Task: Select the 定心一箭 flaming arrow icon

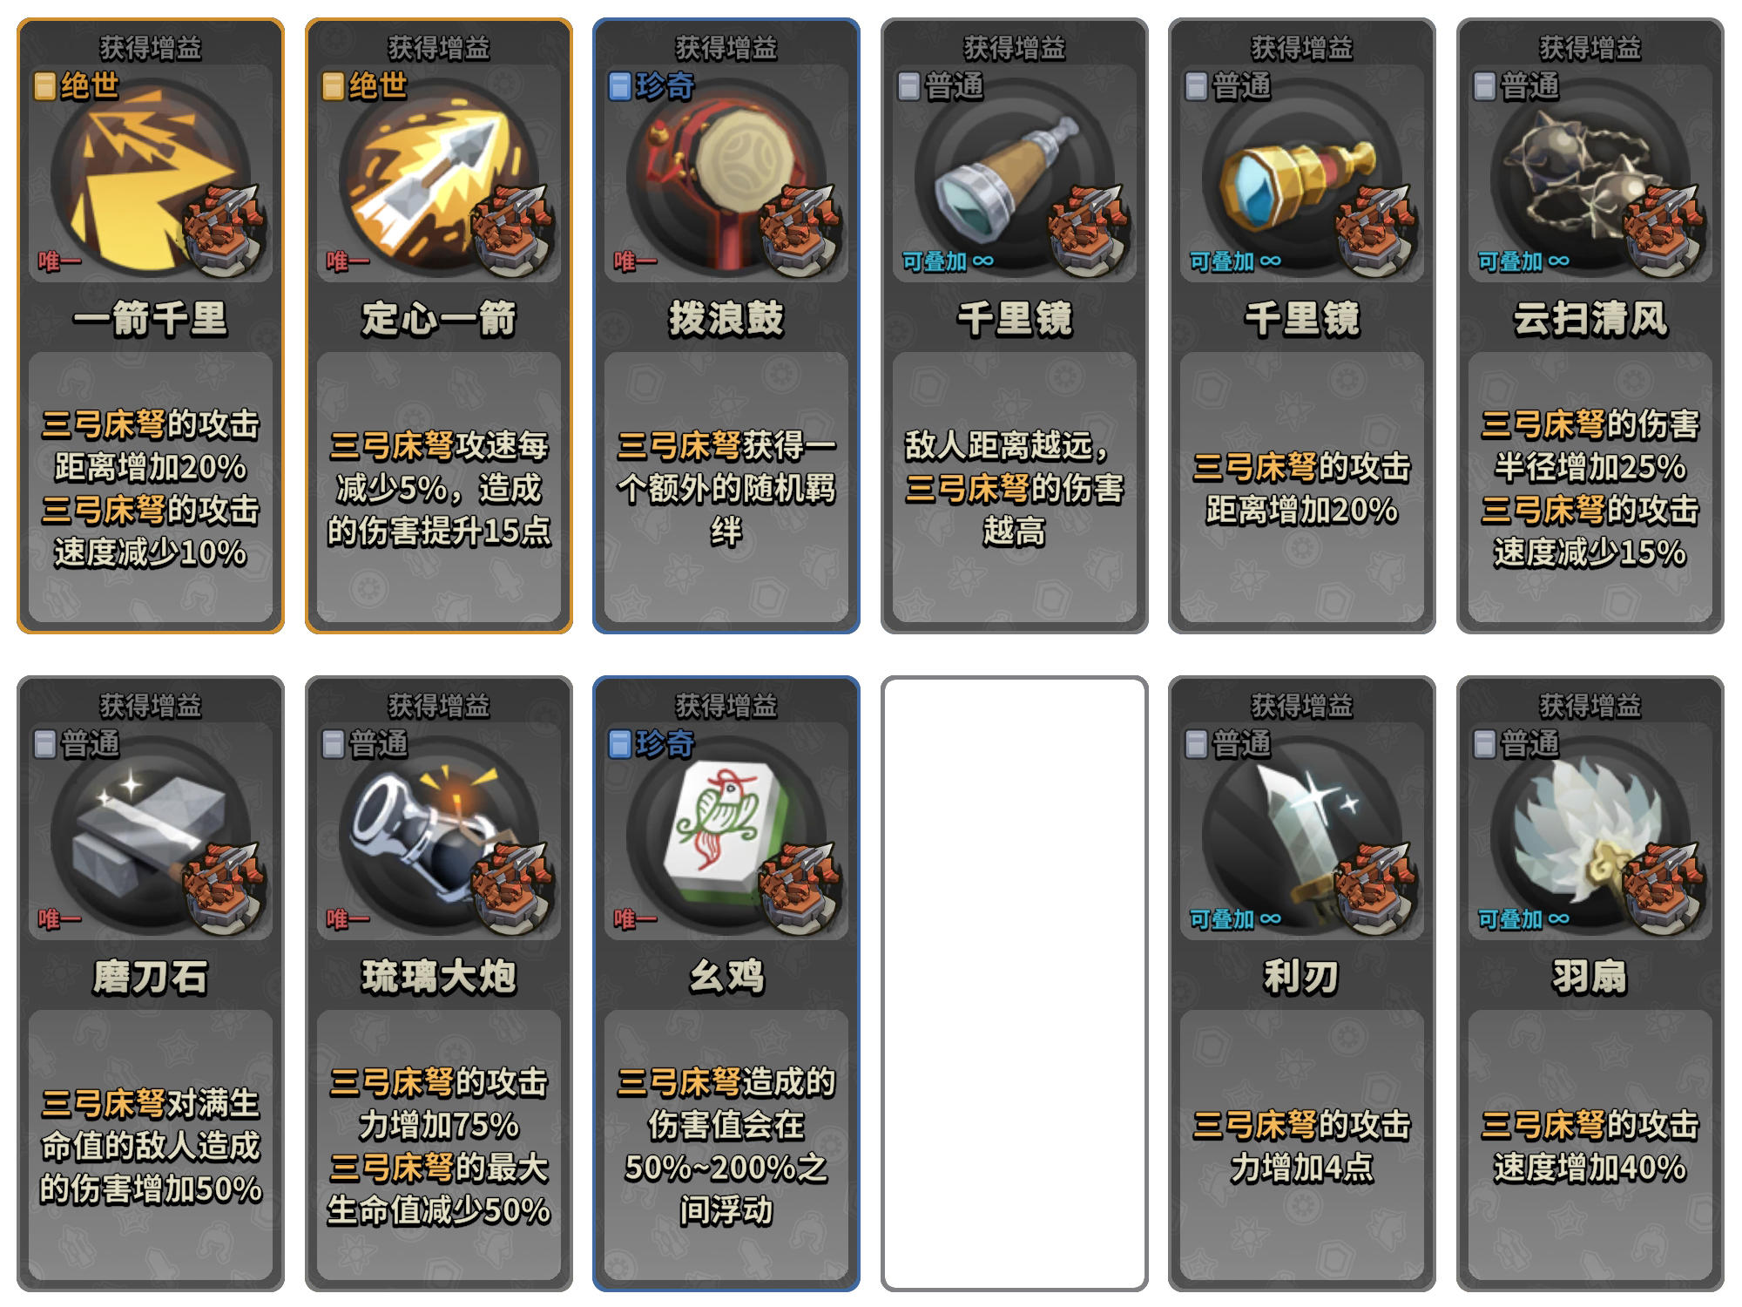Action: (x=438, y=178)
